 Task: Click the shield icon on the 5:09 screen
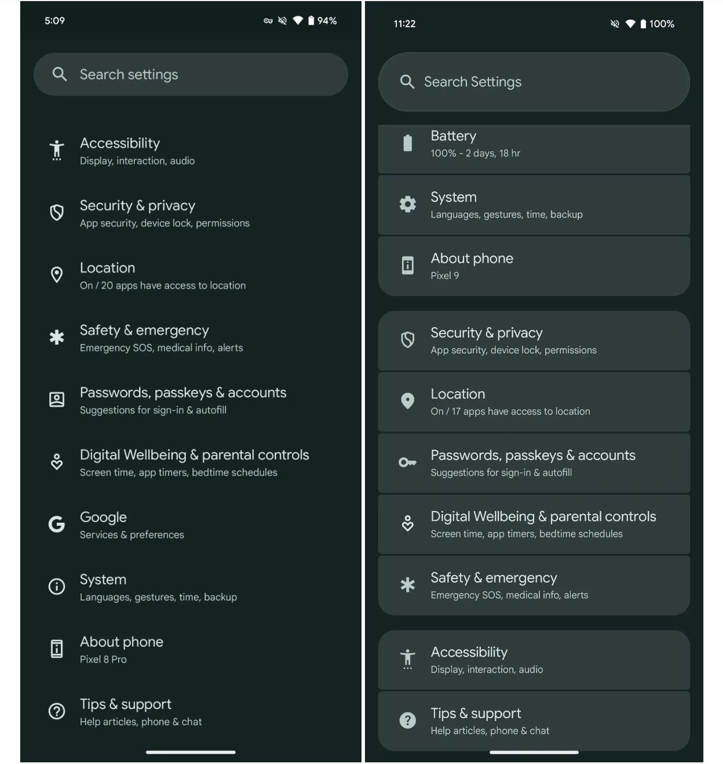point(56,212)
